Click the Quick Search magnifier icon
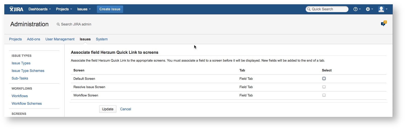The height and width of the screenshot is (129, 405). [309, 9]
